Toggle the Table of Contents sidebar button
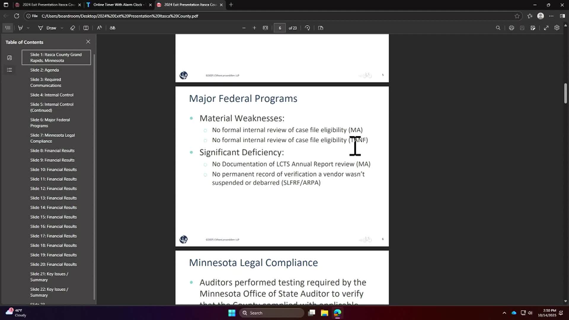569x320 pixels. coord(8,28)
